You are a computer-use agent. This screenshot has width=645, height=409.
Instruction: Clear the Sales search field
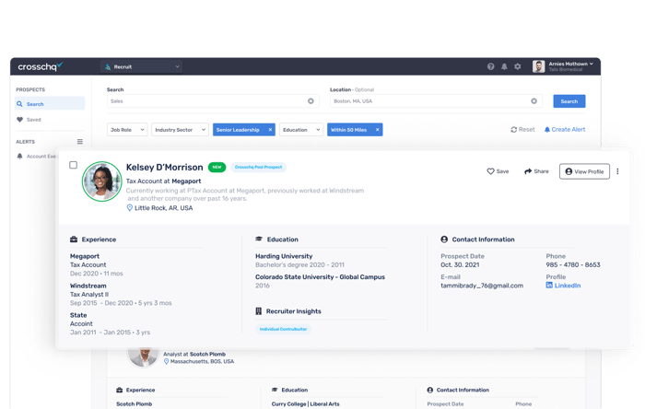click(311, 101)
